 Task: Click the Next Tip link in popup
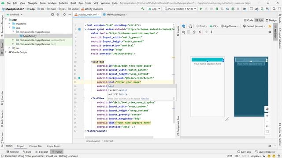pyautogui.click(x=145, y=99)
